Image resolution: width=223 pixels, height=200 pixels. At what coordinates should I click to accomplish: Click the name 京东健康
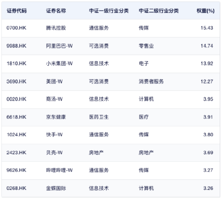pyautogui.click(x=56, y=117)
